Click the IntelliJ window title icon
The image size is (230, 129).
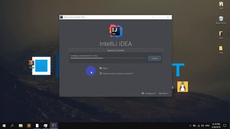pyautogui.click(x=61, y=17)
